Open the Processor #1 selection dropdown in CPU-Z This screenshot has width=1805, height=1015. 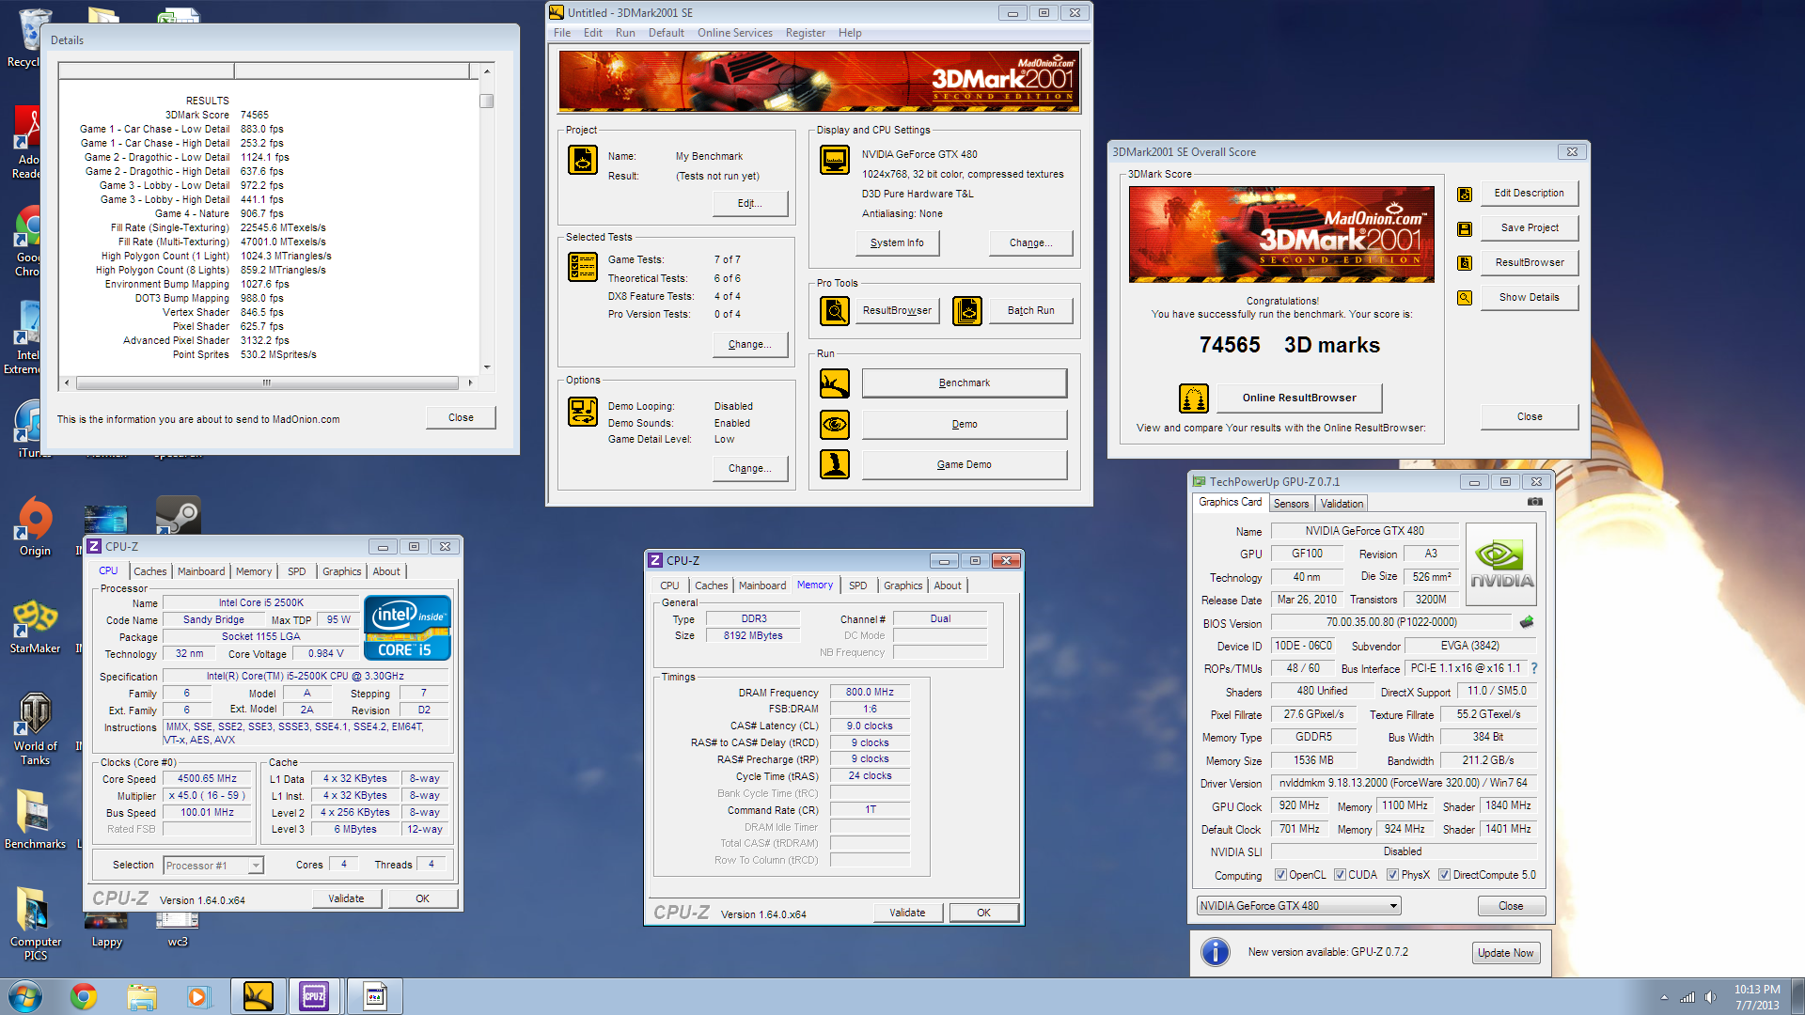pos(213,866)
